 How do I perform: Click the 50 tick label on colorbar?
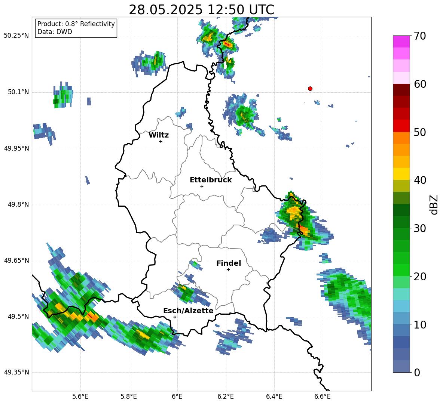coord(420,132)
